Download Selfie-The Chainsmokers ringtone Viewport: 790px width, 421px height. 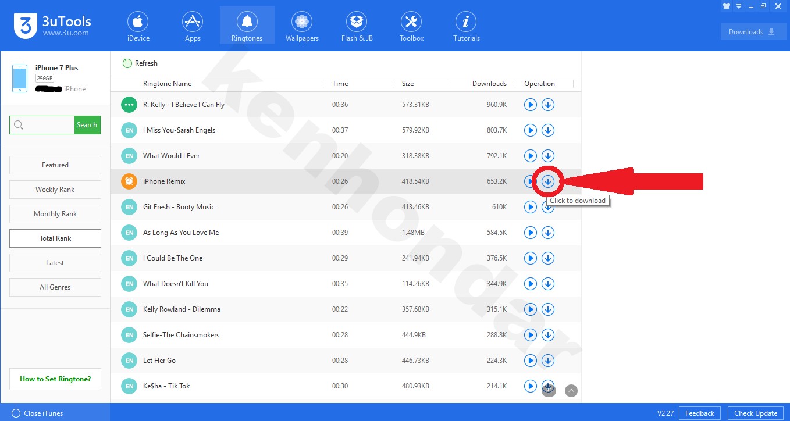(548, 335)
